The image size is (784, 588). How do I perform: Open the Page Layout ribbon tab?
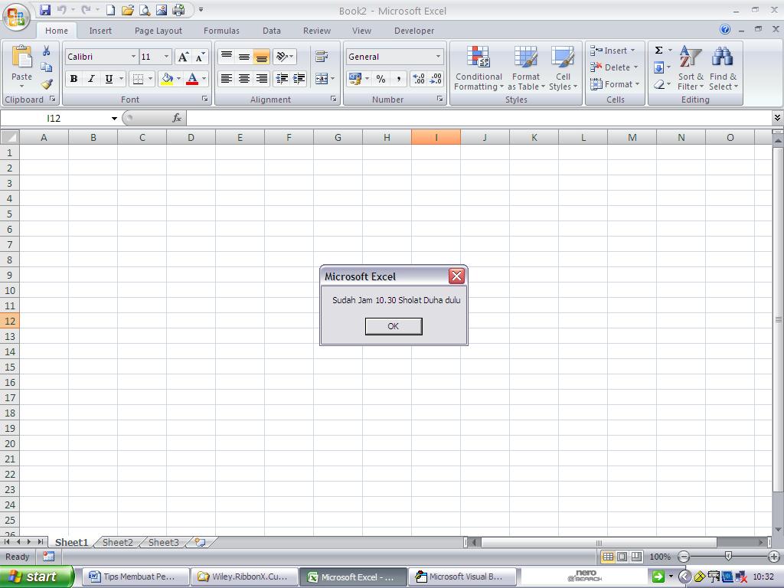click(x=158, y=31)
